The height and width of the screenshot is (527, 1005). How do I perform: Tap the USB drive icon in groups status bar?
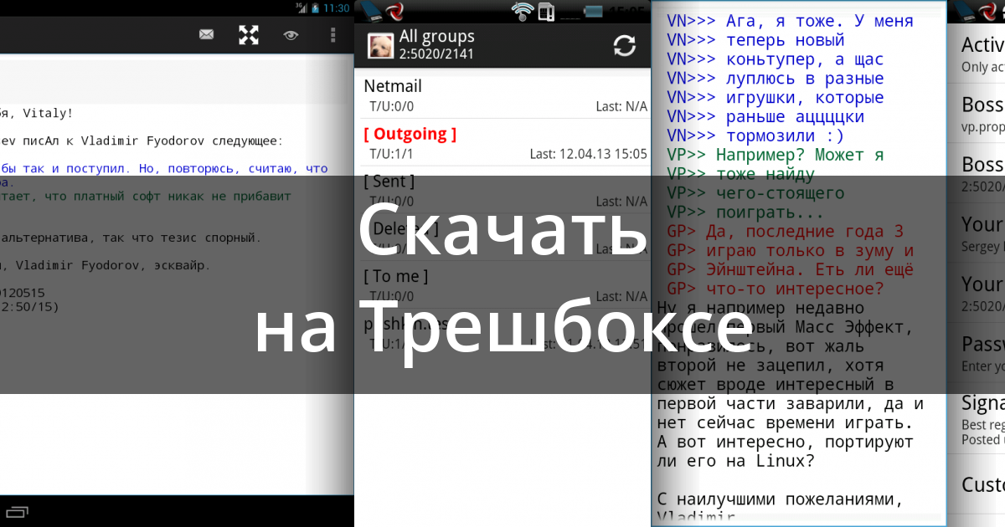pos(373,12)
